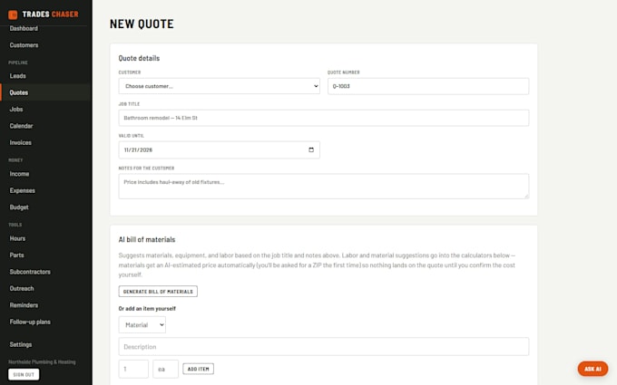Viewport: 617px width, 385px height.
Task: Click the AI bill of materials heading
Action: click(x=147, y=240)
